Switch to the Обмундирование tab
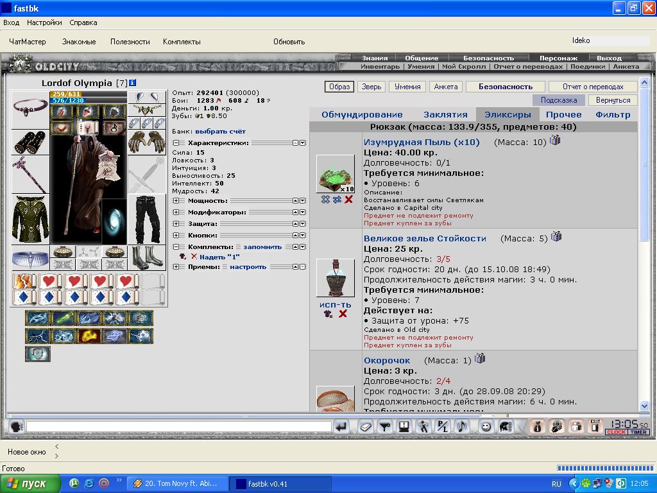The width and height of the screenshot is (657, 493). point(362,114)
